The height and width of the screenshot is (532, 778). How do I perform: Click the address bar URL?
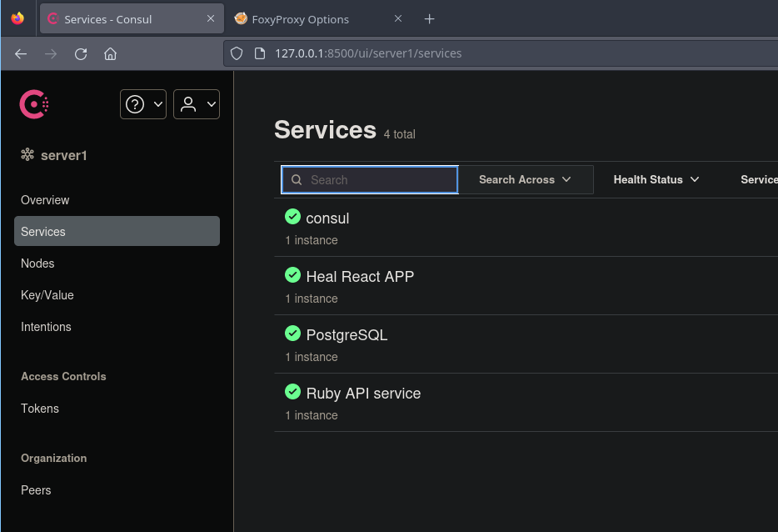tap(368, 53)
